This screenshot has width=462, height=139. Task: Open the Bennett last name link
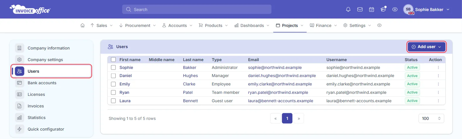point(190,101)
